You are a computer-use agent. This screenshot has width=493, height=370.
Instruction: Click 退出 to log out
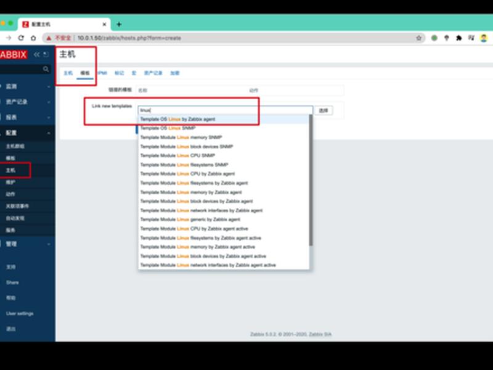10,329
